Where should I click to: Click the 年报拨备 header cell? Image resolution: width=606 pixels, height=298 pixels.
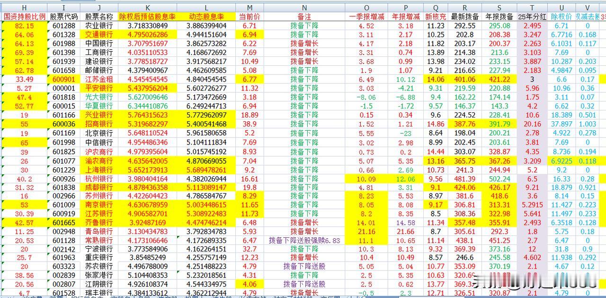click(499, 17)
